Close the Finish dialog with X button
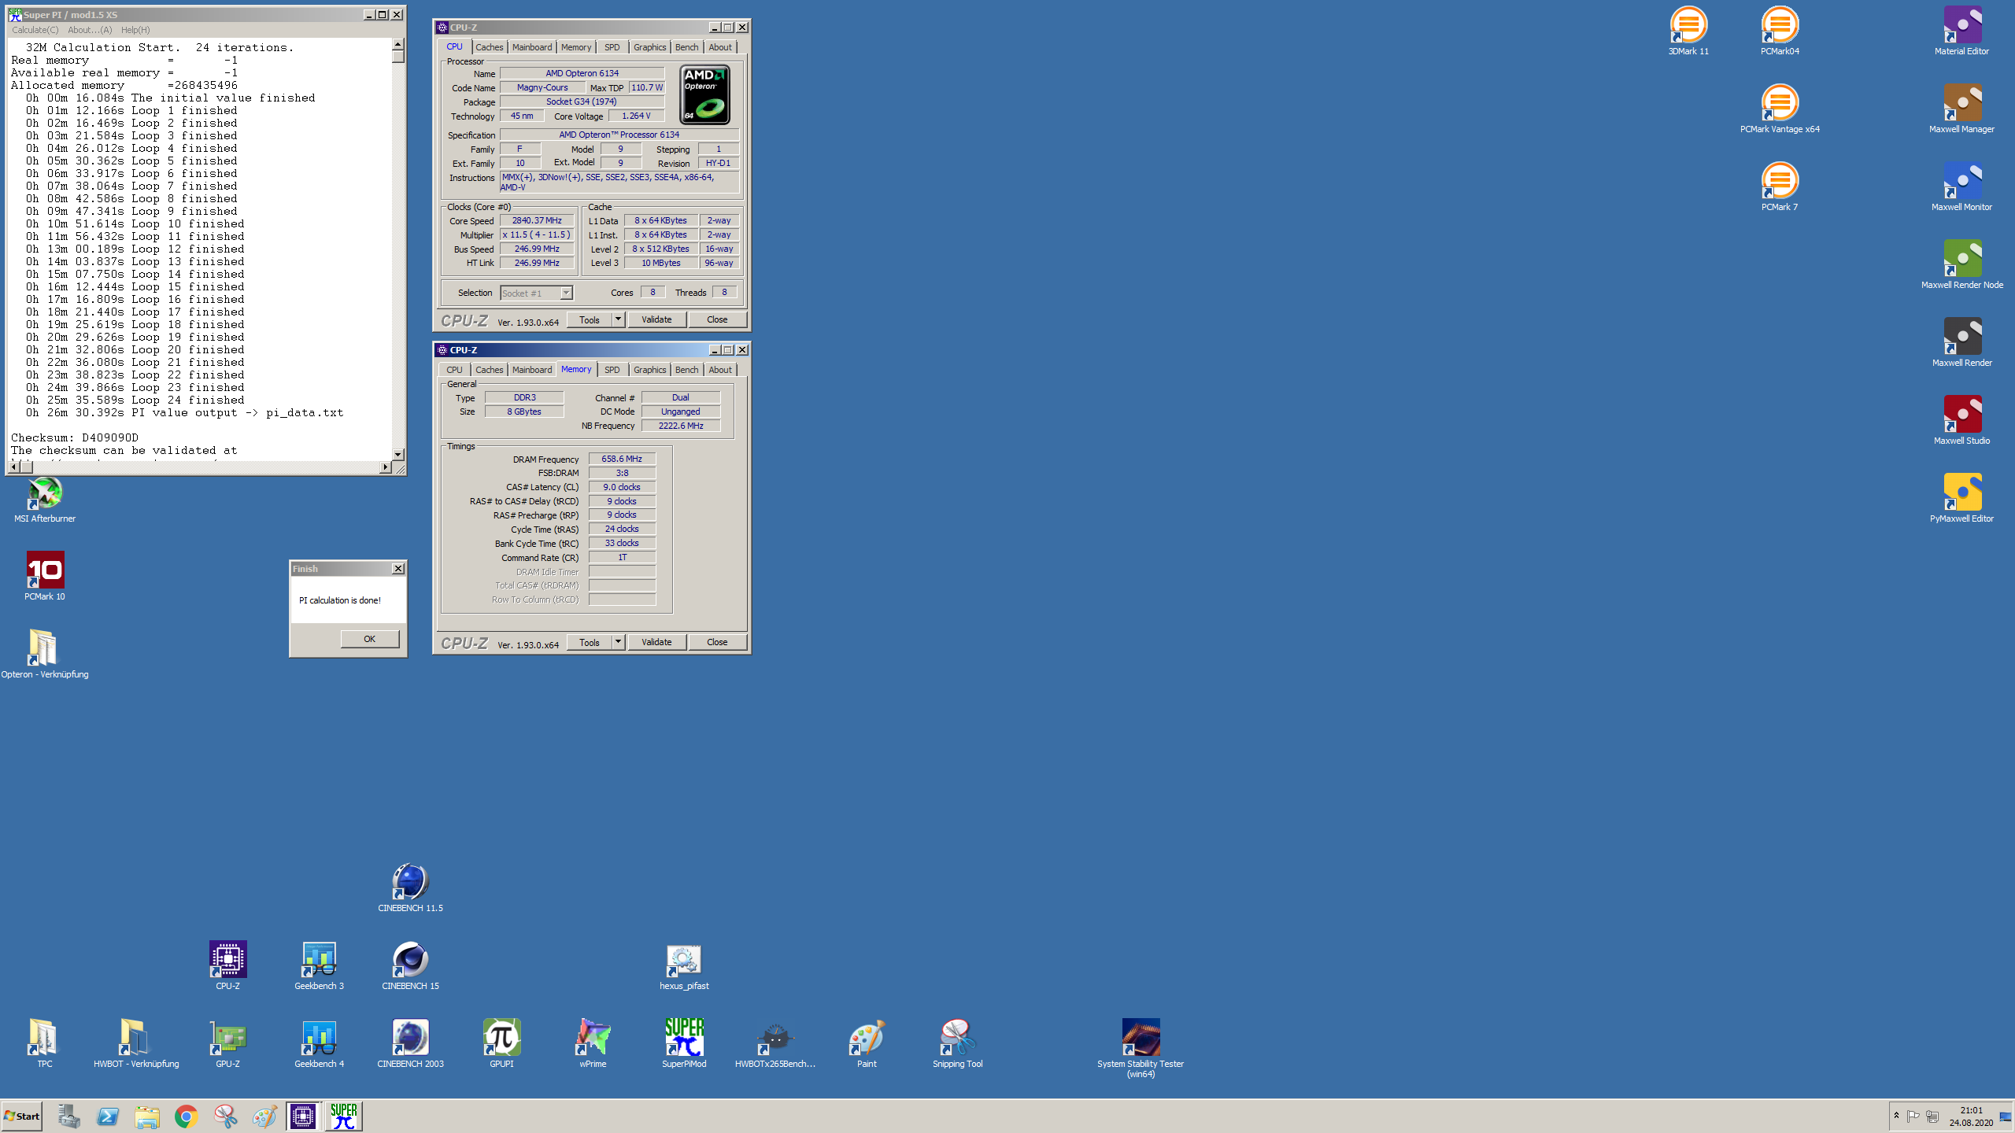 (x=398, y=568)
